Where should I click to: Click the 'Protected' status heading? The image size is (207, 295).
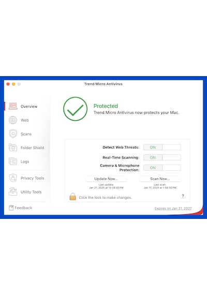coord(106,106)
